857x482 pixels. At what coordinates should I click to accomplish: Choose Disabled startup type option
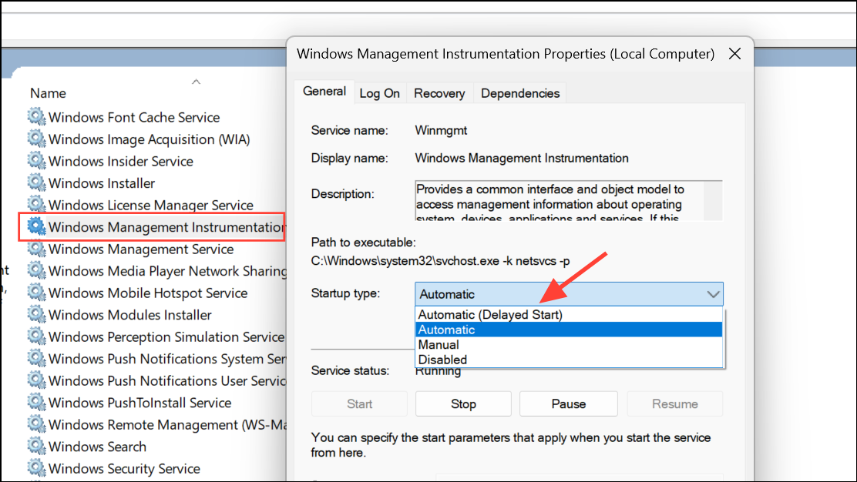[x=569, y=360]
